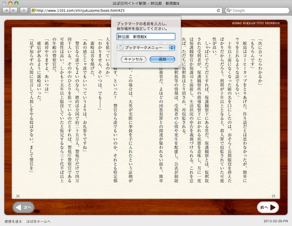The height and width of the screenshot is (226, 292).
Task: Click the bookmark name text field
Action: click(146, 36)
